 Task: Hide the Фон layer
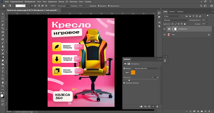[165, 35]
